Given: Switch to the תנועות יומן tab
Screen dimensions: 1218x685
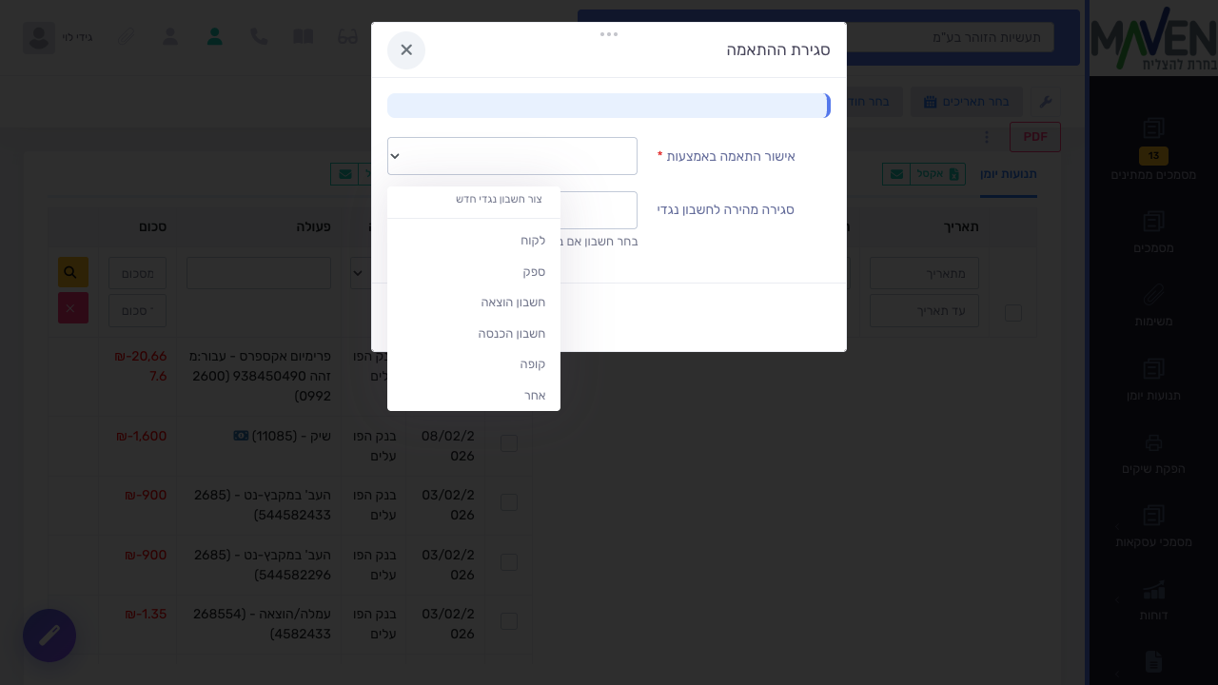Looking at the screenshot, I should (1009, 174).
